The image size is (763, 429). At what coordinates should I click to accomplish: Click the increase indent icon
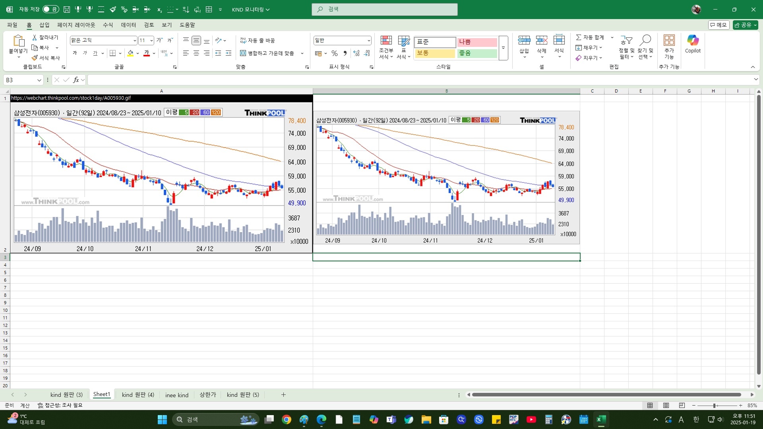(x=229, y=53)
